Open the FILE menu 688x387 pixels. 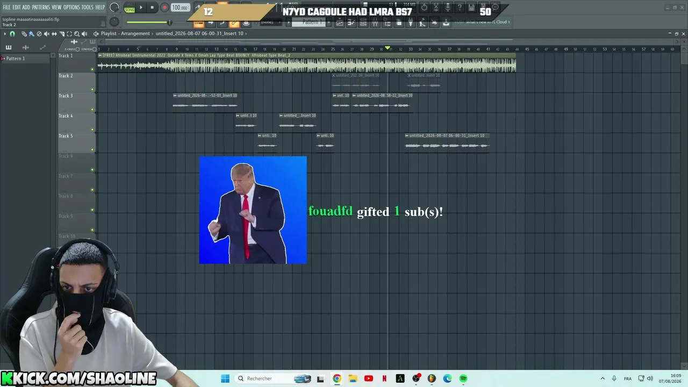click(x=6, y=8)
